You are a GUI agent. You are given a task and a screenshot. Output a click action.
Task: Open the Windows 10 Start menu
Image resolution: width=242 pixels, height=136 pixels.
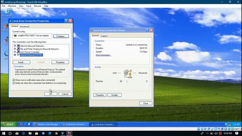click(x=3, y=133)
